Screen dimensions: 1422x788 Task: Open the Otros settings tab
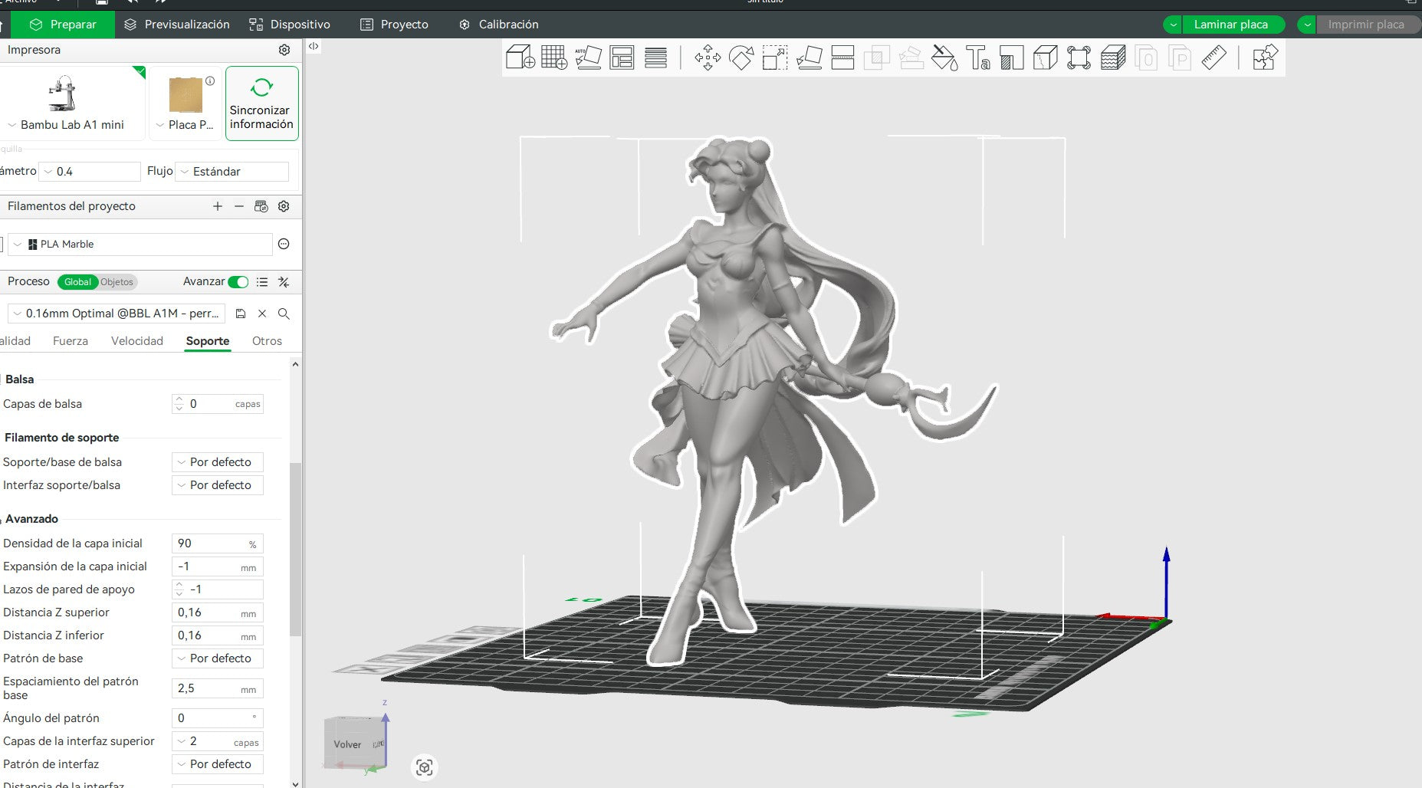coord(267,341)
